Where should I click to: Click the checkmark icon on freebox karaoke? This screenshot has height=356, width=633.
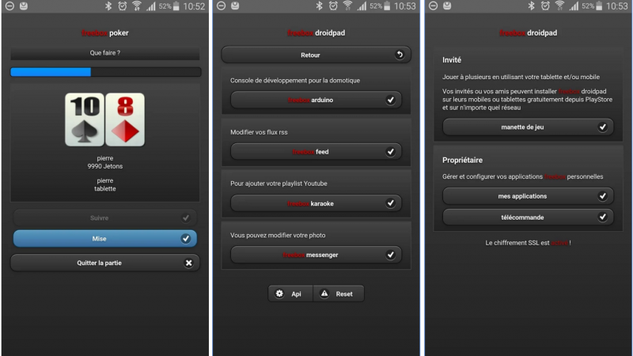click(x=390, y=203)
